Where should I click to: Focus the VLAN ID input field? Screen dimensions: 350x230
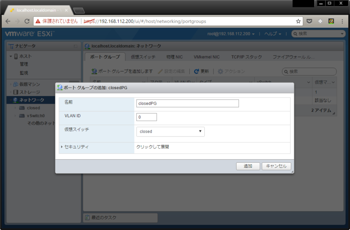click(x=147, y=117)
